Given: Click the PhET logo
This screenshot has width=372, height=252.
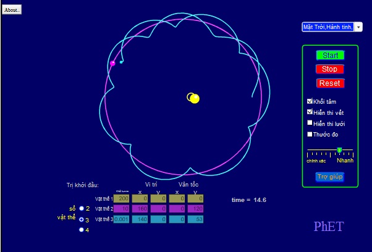Looking at the screenshot, I should coord(328,227).
